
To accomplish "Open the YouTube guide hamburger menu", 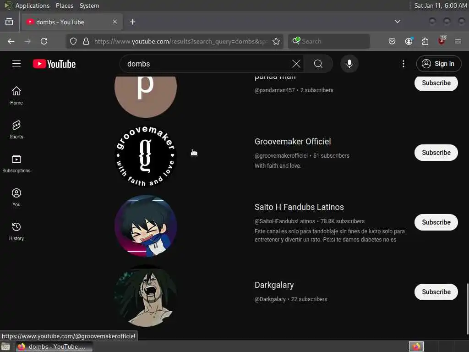I will (x=16, y=64).
